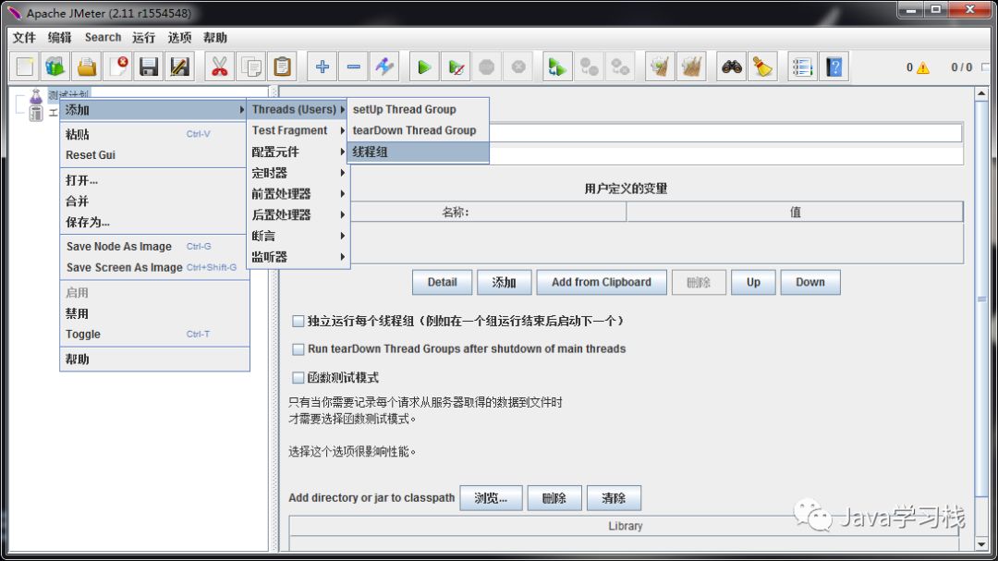This screenshot has width=998, height=561.
Task: Select 线程组 from the submenu
Action: (x=419, y=152)
